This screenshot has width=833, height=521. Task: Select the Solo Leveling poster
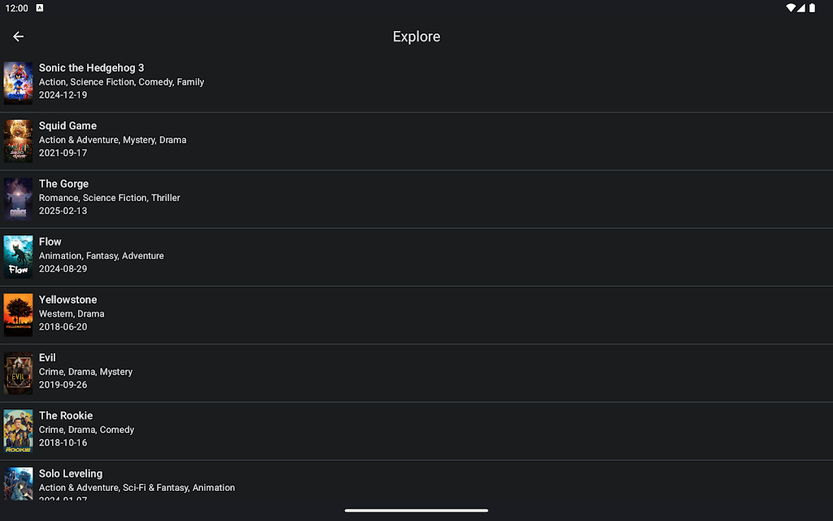18,484
